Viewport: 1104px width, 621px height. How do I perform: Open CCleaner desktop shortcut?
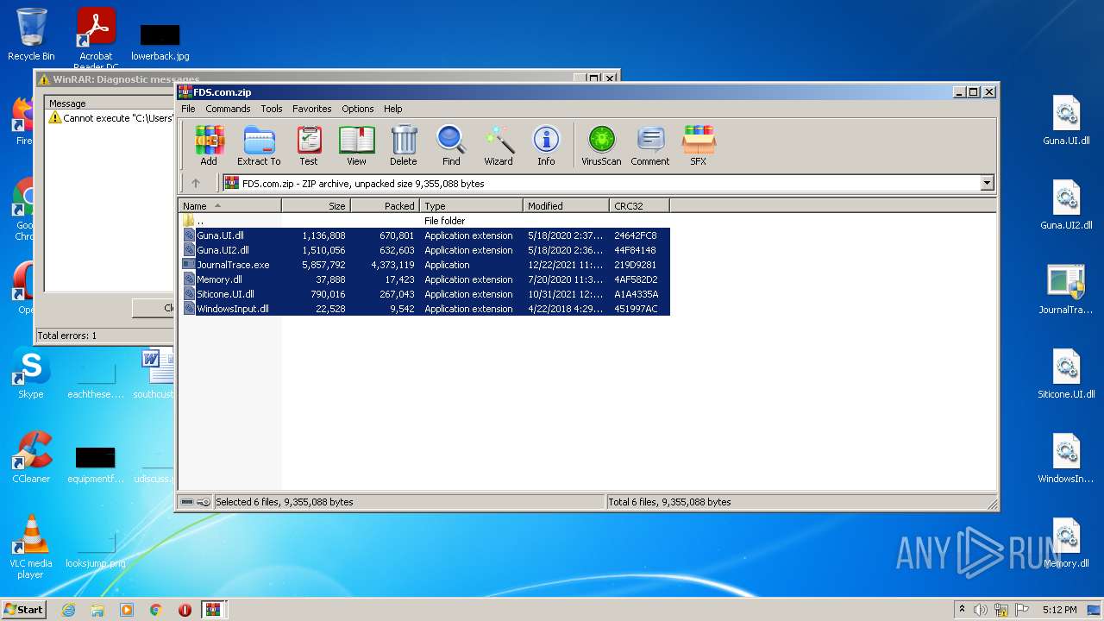(x=31, y=457)
